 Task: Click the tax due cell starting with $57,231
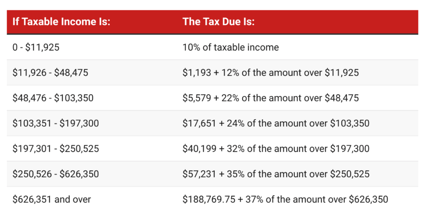276,174
